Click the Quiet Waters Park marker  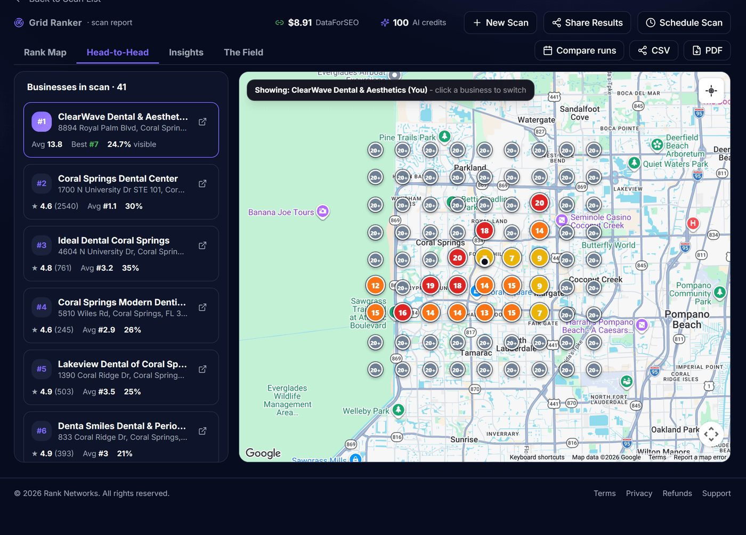[634, 163]
